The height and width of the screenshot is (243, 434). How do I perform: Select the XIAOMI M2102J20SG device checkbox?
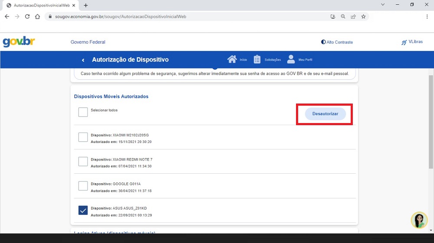(x=83, y=137)
